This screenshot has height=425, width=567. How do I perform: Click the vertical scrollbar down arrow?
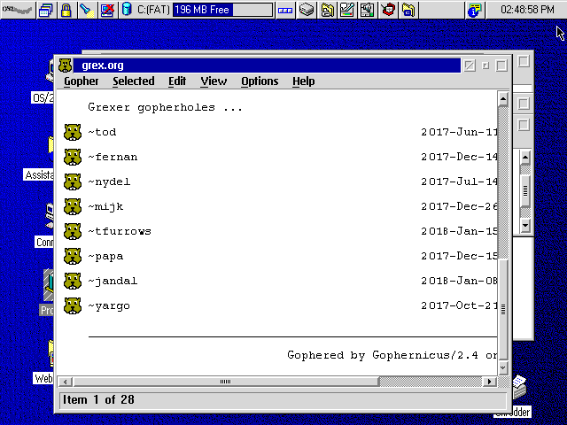tap(504, 367)
